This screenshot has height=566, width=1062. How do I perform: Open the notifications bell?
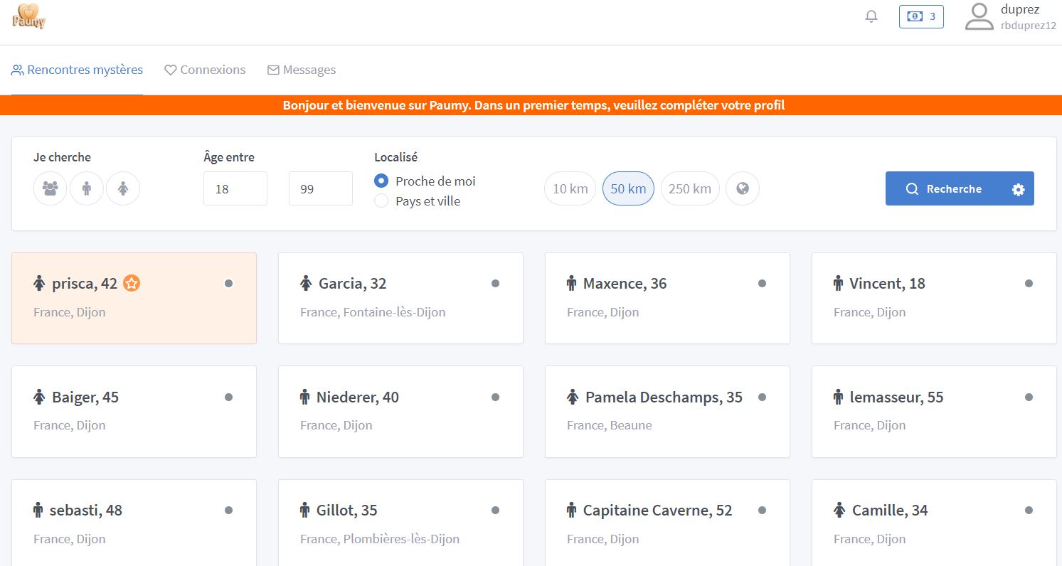pyautogui.click(x=871, y=16)
